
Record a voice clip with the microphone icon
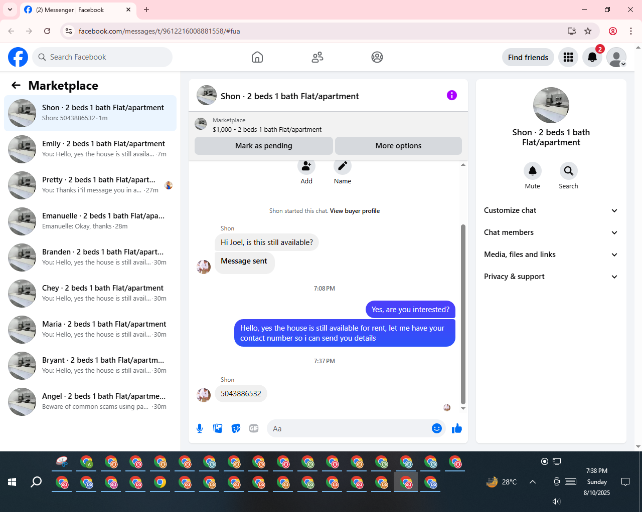point(200,428)
